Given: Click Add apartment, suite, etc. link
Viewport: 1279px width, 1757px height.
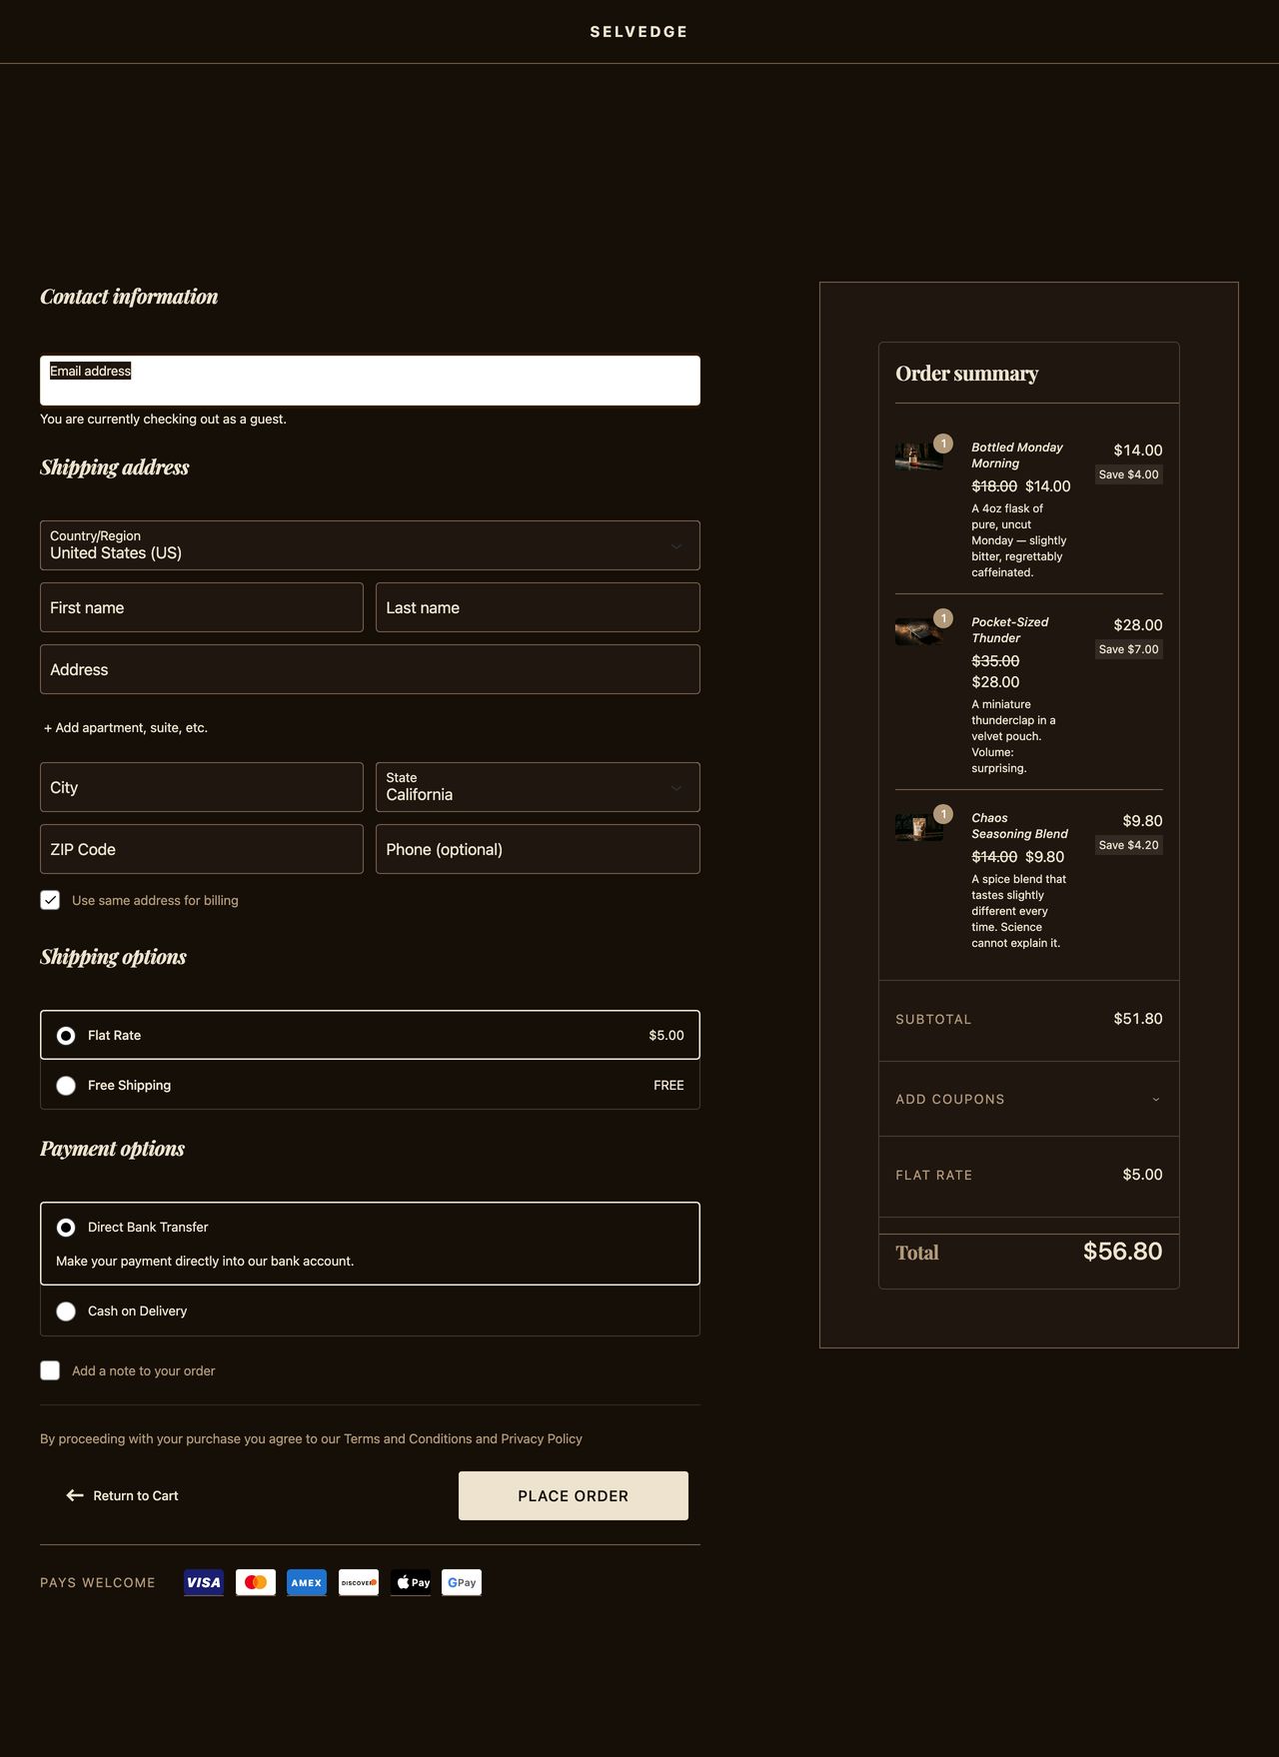Looking at the screenshot, I should (x=126, y=728).
